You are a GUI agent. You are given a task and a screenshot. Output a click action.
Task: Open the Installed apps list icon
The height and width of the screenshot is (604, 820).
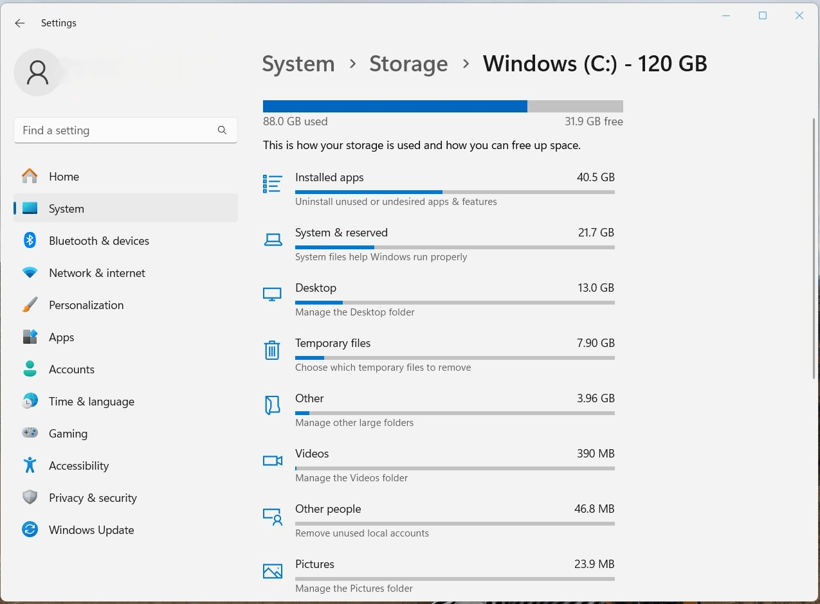(273, 184)
